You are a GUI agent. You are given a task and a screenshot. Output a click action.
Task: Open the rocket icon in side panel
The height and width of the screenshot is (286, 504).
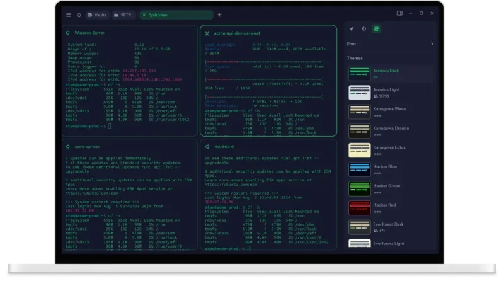352,29
